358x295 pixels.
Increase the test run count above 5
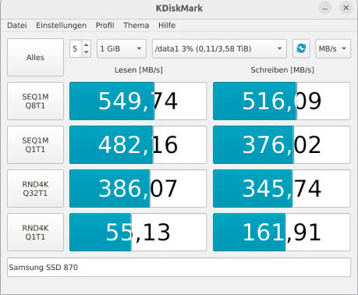point(87,45)
